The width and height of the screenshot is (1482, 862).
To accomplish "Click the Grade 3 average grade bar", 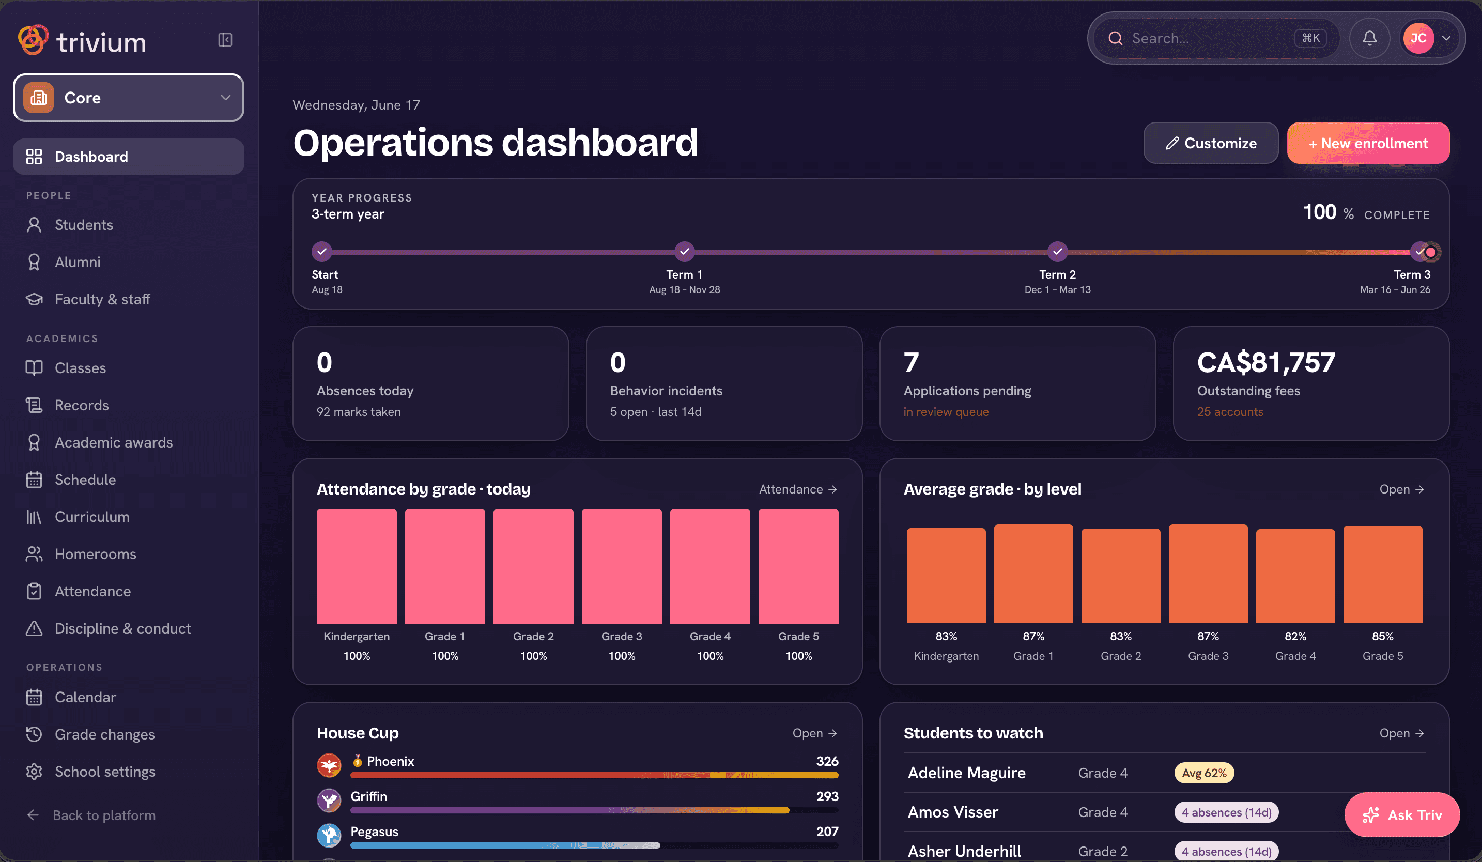I will click(1208, 573).
